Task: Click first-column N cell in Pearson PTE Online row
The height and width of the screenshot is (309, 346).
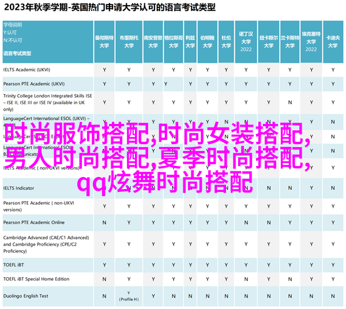Action: pos(104,223)
